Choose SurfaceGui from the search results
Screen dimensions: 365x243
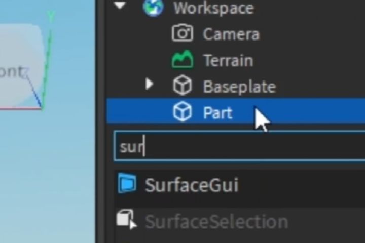point(192,185)
